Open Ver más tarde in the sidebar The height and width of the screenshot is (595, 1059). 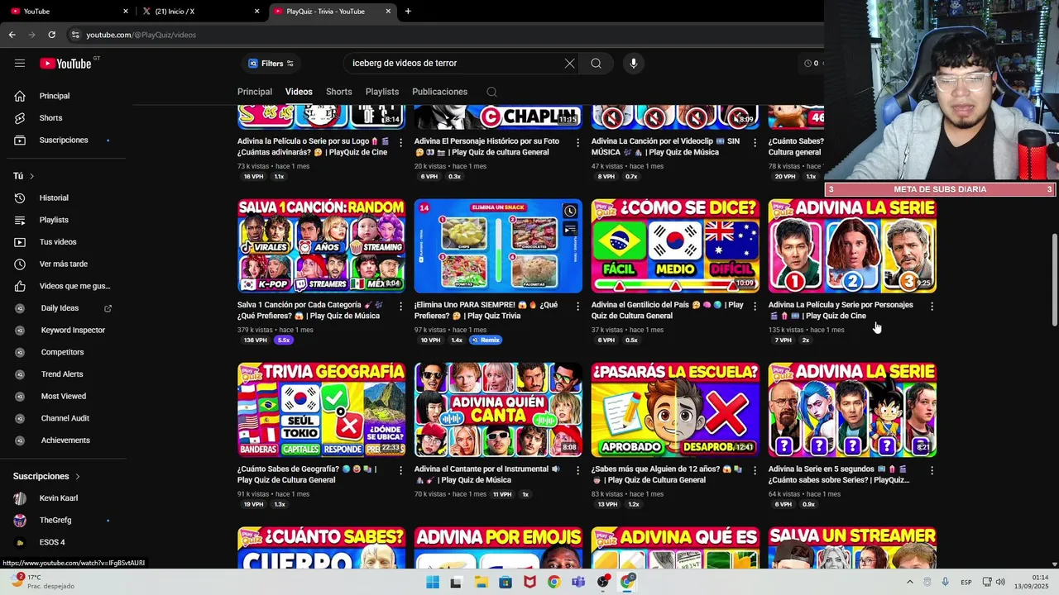[x=63, y=264]
